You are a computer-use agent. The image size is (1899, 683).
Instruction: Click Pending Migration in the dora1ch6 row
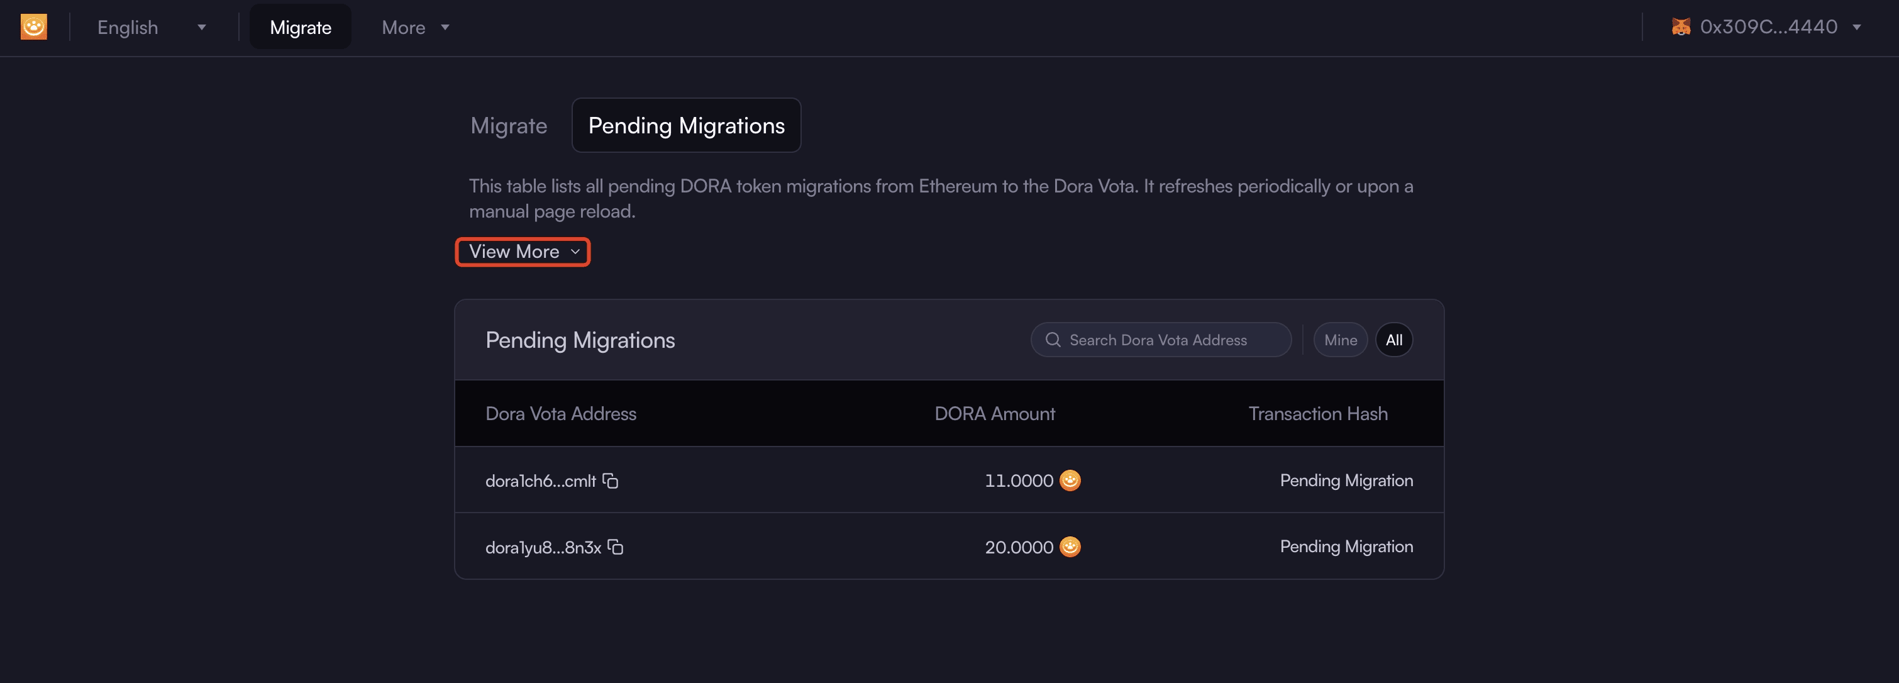[1346, 480]
